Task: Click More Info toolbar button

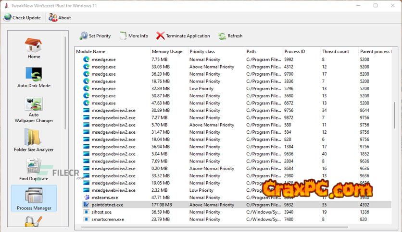Action: tap(134, 36)
